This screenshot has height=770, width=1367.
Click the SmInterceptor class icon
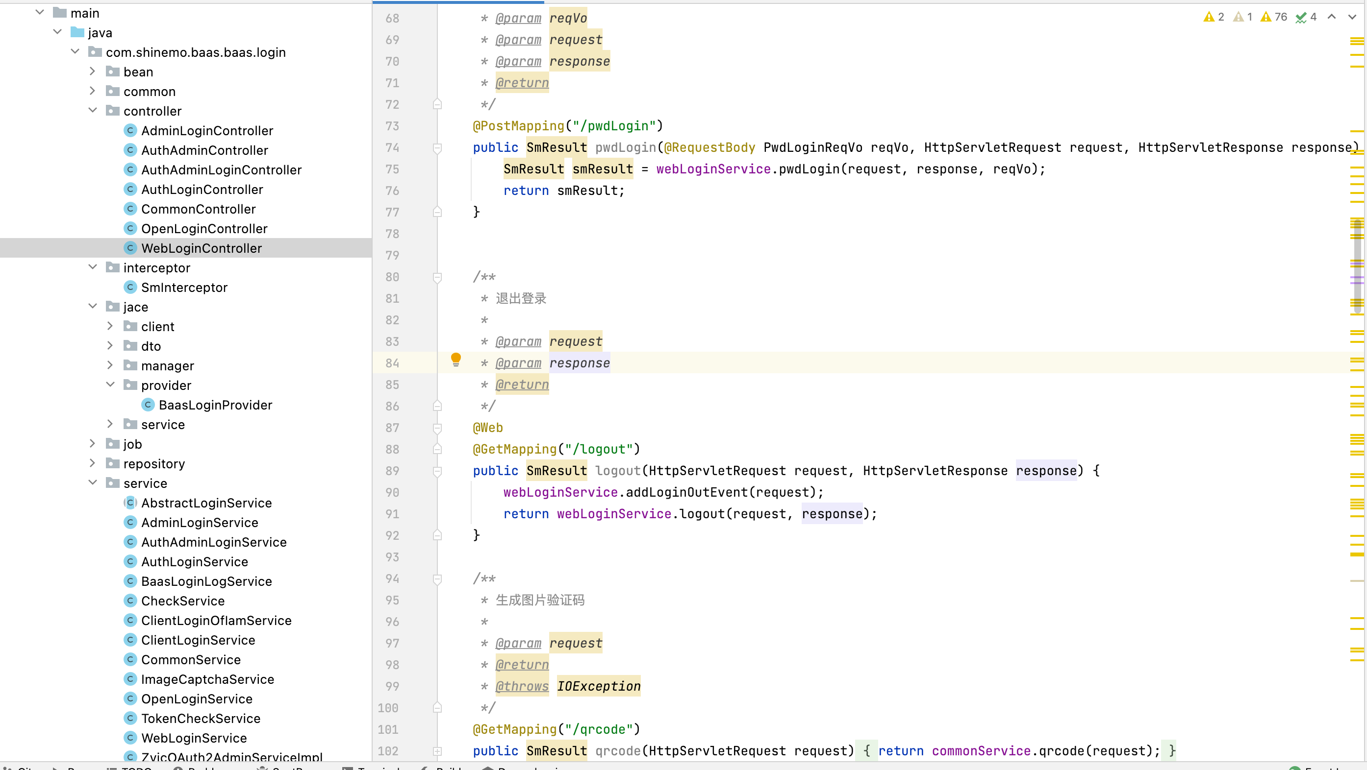130,287
